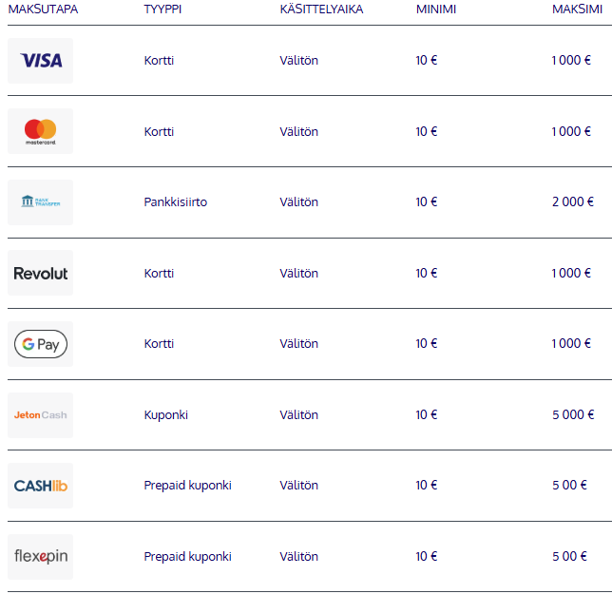
Task: Click the 2 000 € maximum value
Action: (x=573, y=201)
